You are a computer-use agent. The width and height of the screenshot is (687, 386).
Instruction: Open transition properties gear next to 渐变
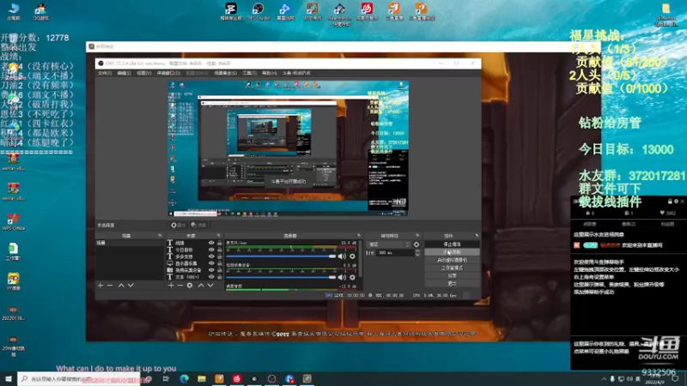416,244
